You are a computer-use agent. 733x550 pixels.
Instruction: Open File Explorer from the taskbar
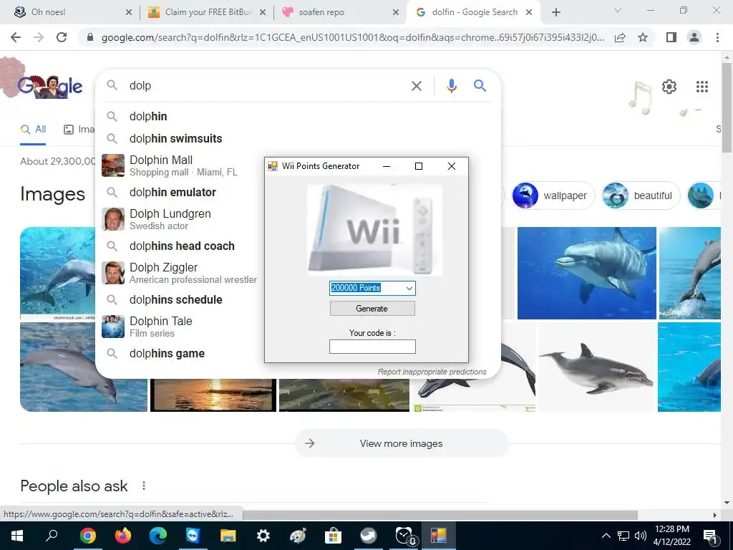[x=228, y=536]
